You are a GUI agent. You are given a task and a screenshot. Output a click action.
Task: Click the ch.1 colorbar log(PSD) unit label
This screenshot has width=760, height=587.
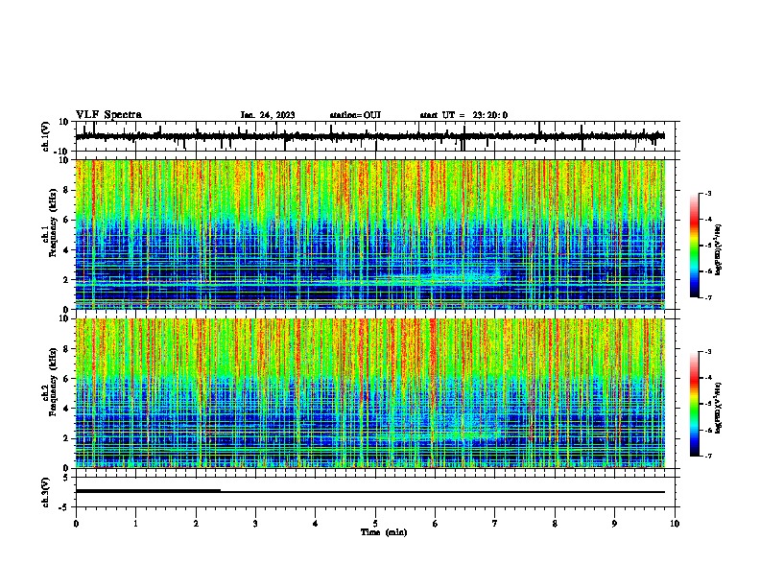click(718, 249)
